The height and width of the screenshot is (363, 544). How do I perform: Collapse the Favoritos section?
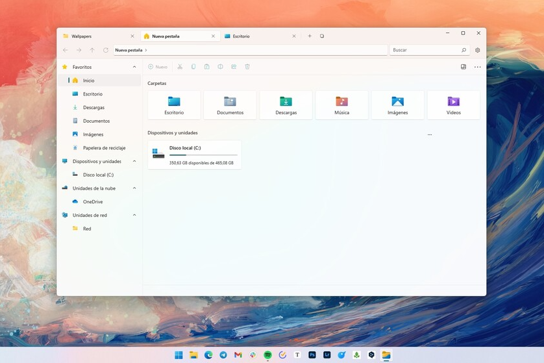click(x=134, y=67)
